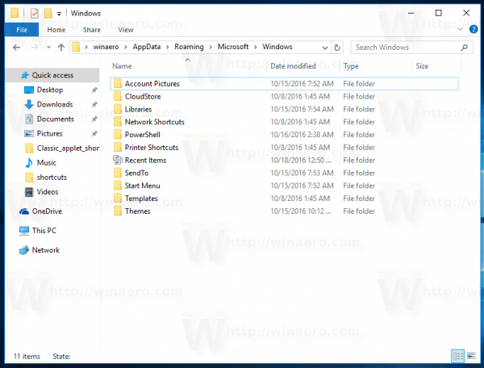Select the Network Shortcuts folder icon

coord(118,122)
